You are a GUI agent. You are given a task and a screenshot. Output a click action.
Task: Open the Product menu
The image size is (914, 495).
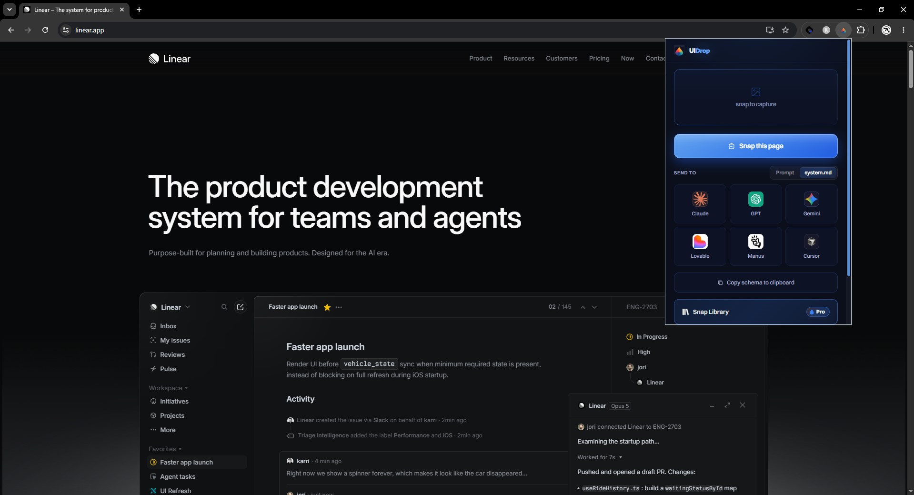(x=481, y=59)
